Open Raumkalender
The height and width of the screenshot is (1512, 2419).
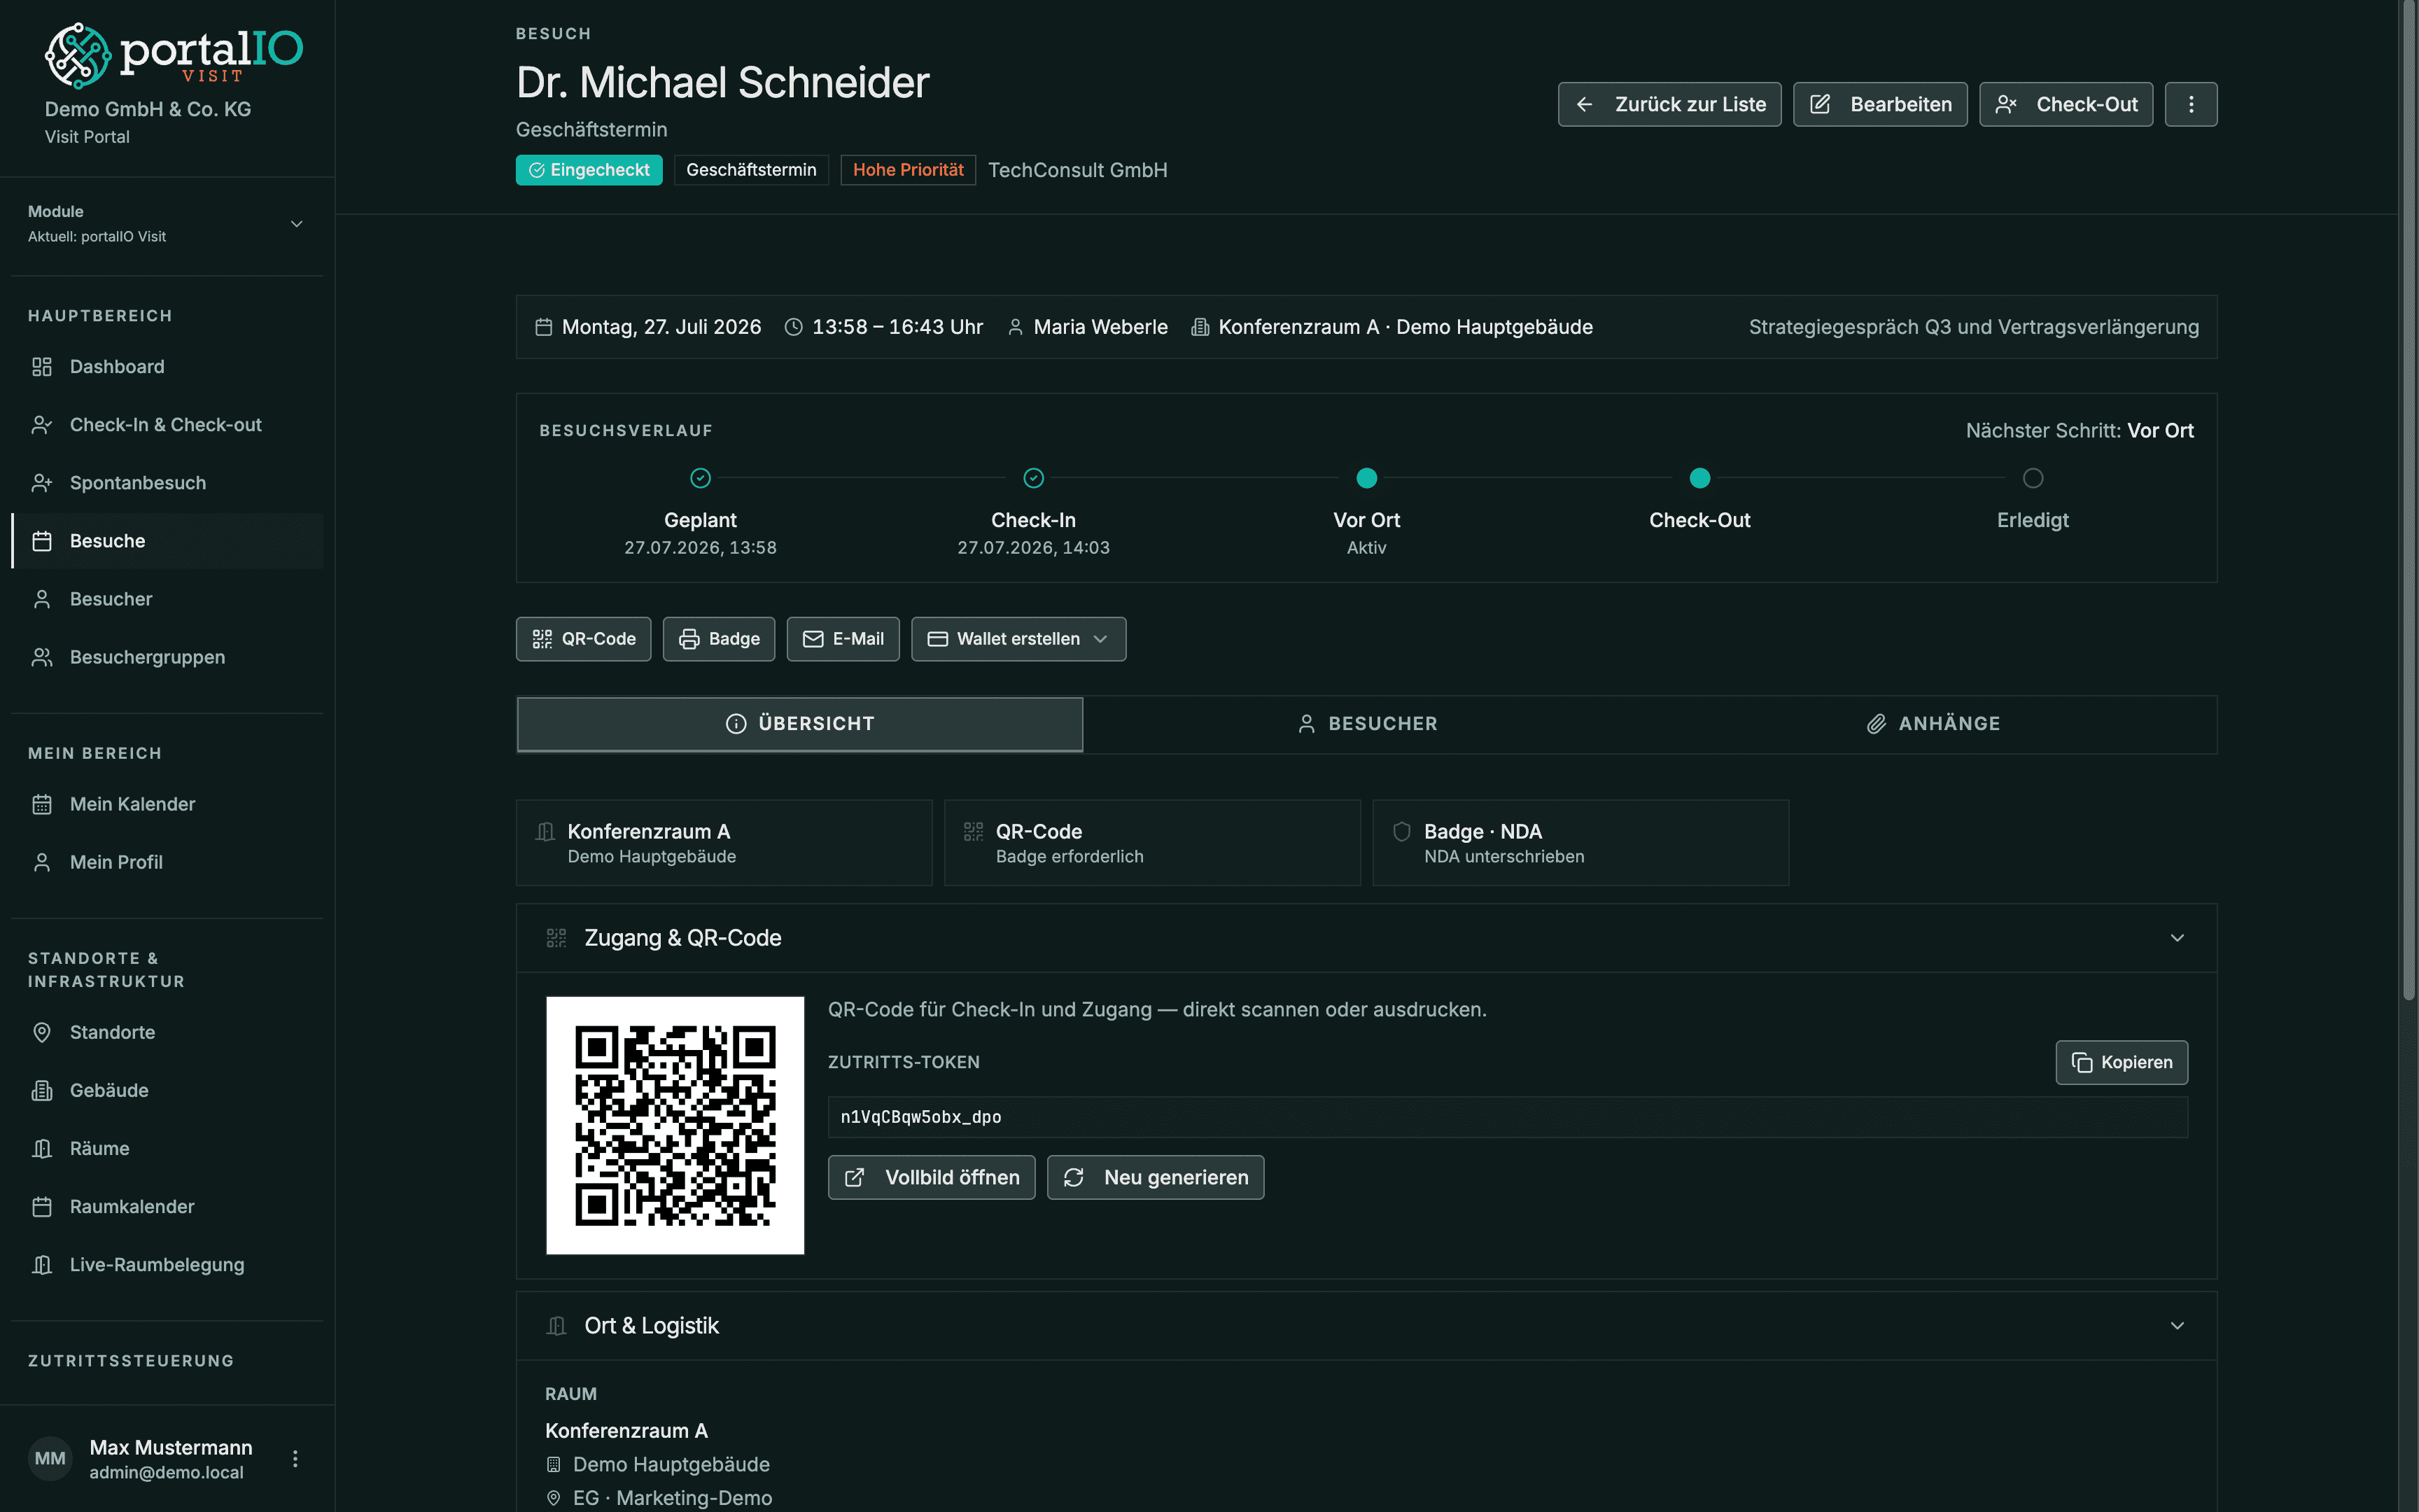(x=167, y=1206)
